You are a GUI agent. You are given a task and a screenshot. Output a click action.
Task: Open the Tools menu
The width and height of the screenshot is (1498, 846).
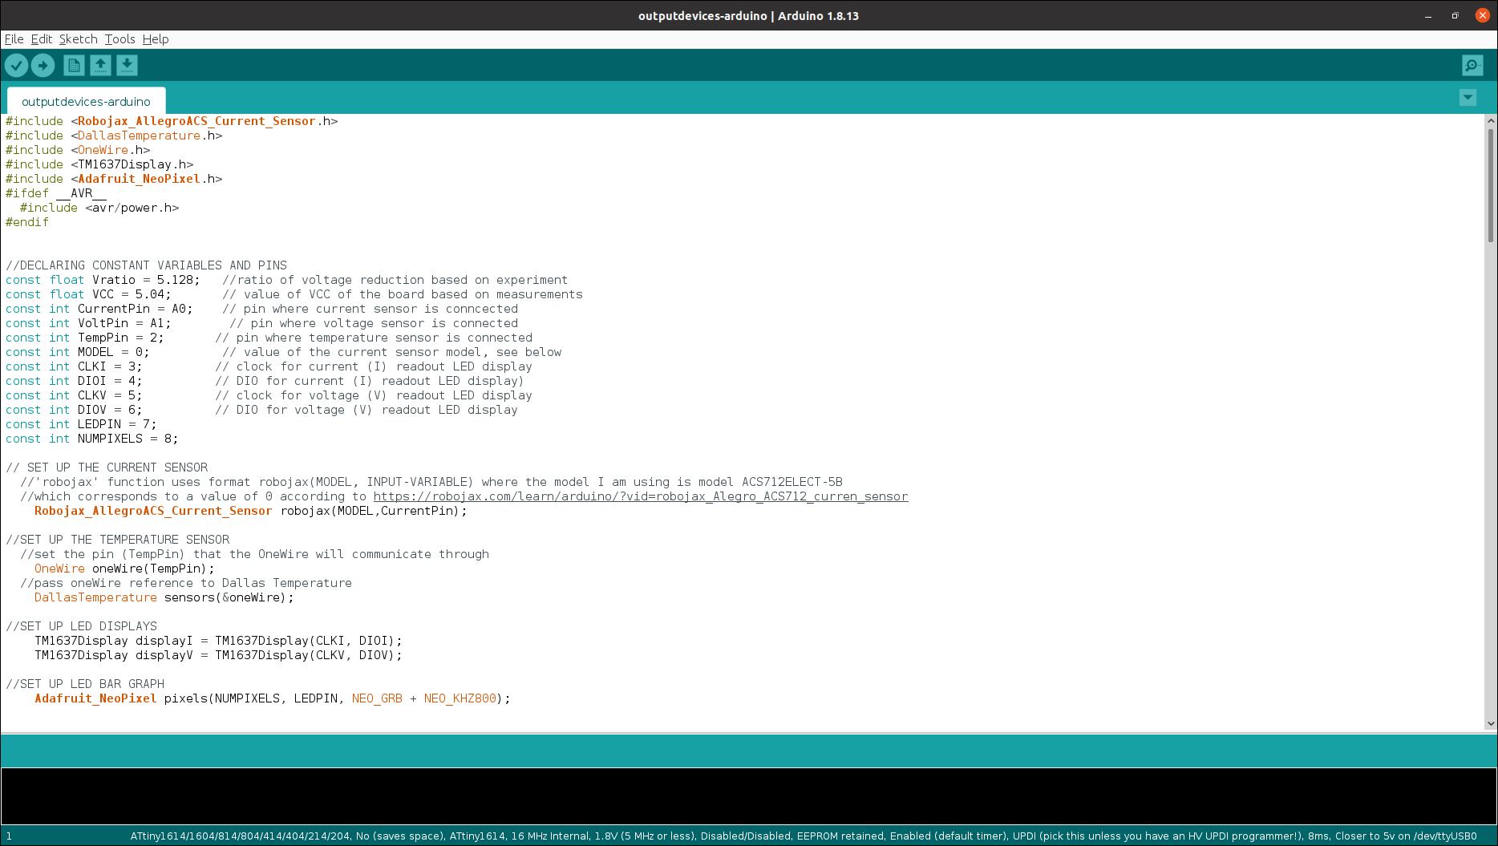pyautogui.click(x=119, y=39)
